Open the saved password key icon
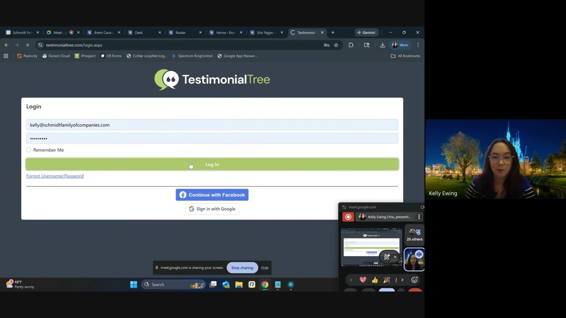The height and width of the screenshot is (318, 566). click(326, 45)
